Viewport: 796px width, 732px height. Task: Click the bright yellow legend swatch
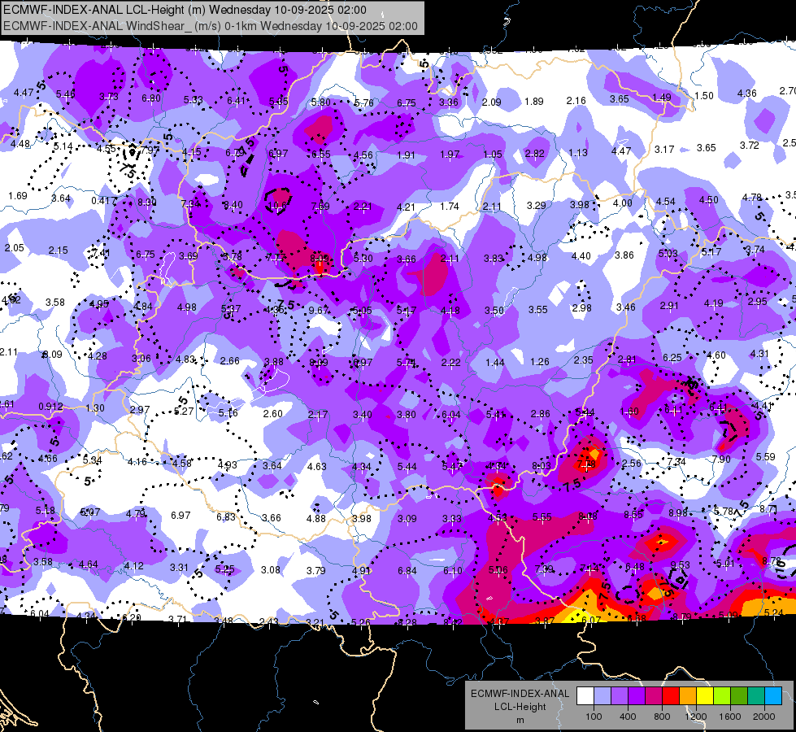pyautogui.click(x=705, y=696)
